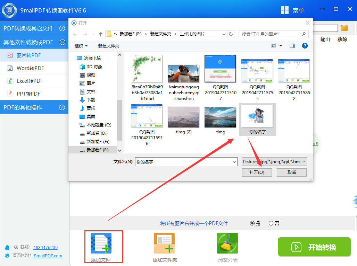
Task: Click the back arrow in Open dialog
Action: pos(75,34)
